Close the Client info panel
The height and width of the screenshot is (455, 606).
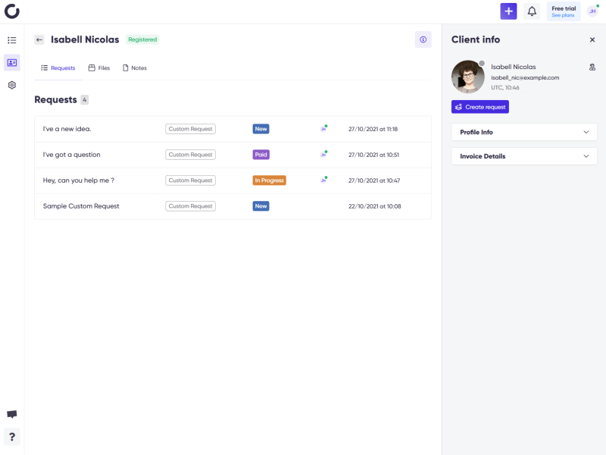(592, 40)
